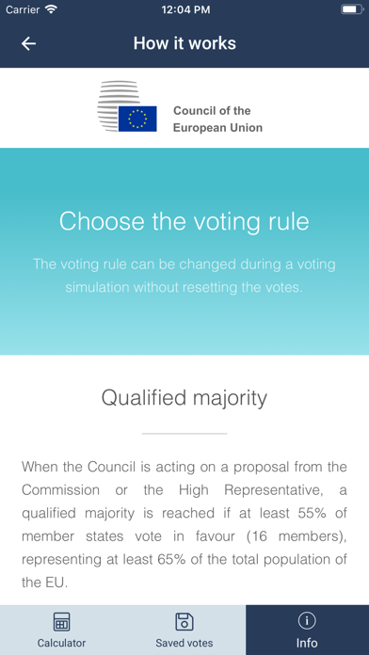Viewport: 369px width, 655px height.
Task: Click 'Council of the European Union' text
Action: 217,120
